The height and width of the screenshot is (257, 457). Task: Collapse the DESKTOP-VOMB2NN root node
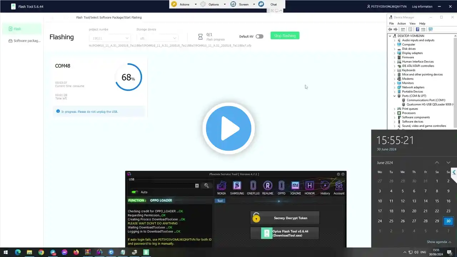(x=390, y=36)
